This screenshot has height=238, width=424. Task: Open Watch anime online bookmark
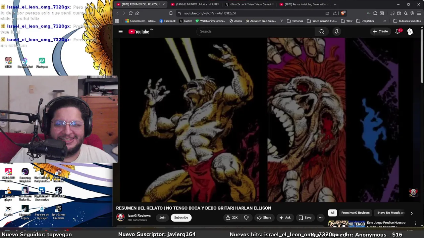210,21
